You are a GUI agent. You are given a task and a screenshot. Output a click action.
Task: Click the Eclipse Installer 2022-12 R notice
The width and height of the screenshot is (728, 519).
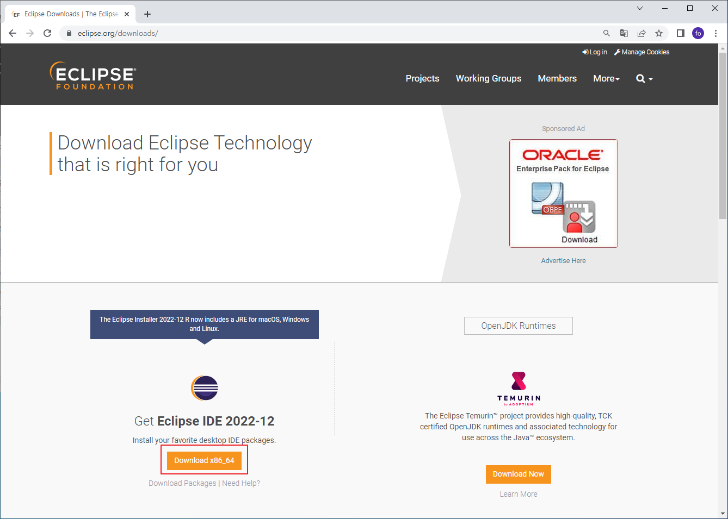coord(205,324)
